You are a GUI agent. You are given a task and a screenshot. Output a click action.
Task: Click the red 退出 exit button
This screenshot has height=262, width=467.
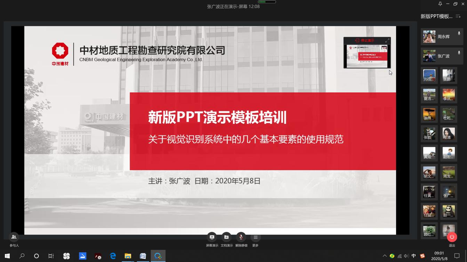tap(452, 237)
